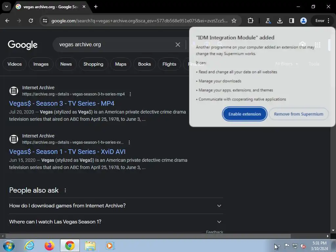This screenshot has width=336, height=252.
Task: Click the Internet Archive URL of Season 3 result
Action: coord(73,94)
